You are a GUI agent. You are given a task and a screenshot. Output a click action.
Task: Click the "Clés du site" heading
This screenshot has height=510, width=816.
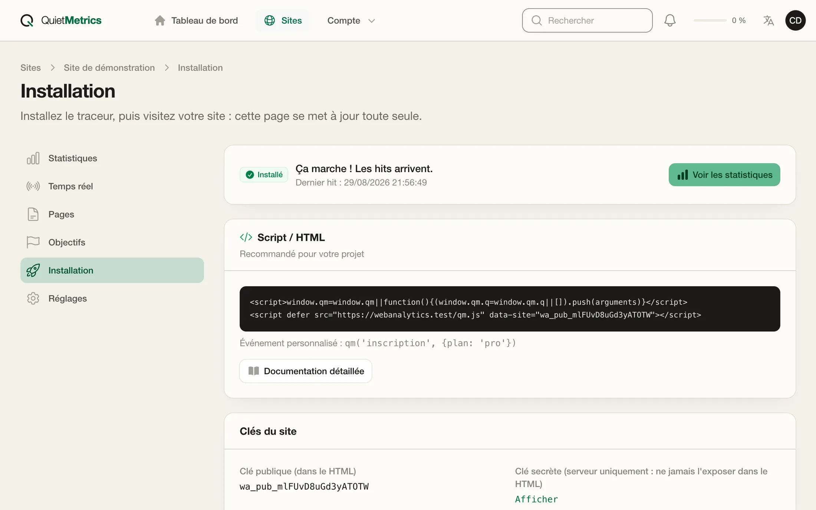[268, 431]
